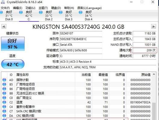The width and height of the screenshot is (159, 120).
Task: Select Disk 3 status tab at 35 °C
Action: click(69, 16)
